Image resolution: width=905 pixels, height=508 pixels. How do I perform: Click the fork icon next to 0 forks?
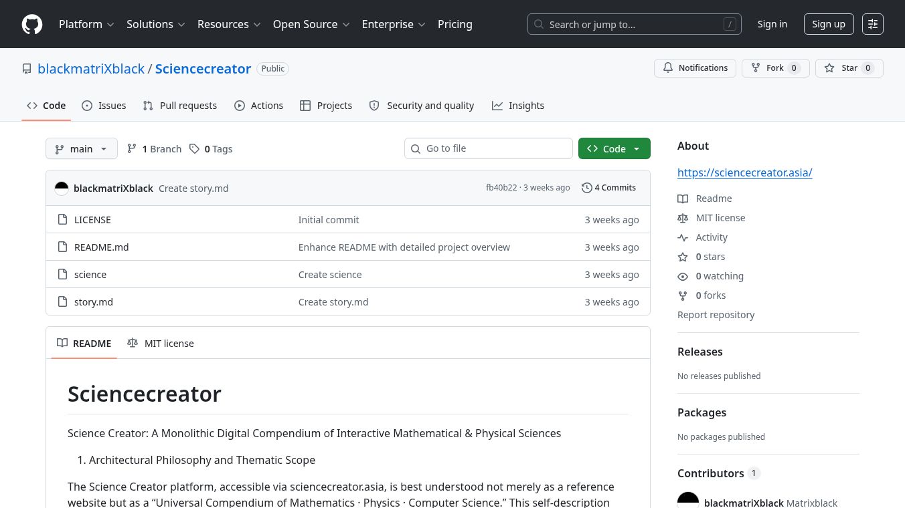[x=683, y=295]
